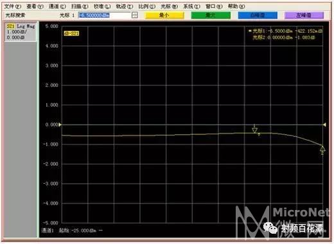
Task: Click the purple 左峰值 left peak button
Action: pos(304,15)
